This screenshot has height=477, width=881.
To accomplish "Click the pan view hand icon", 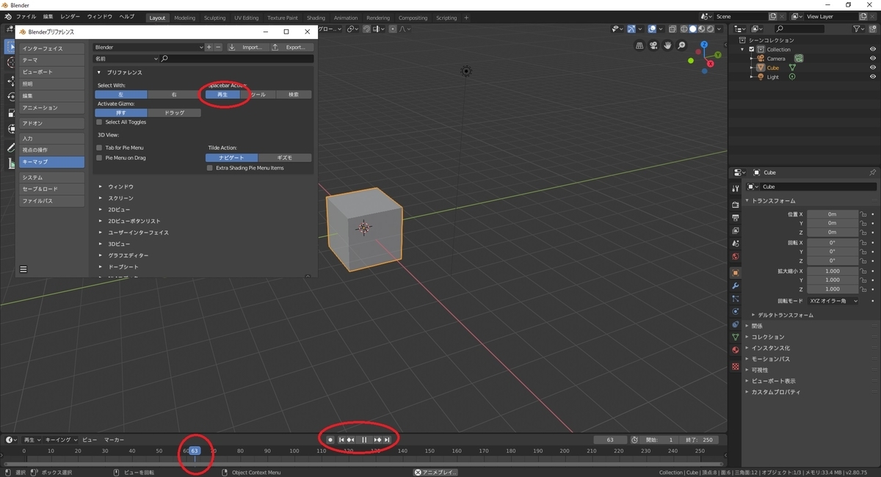I will (667, 45).
